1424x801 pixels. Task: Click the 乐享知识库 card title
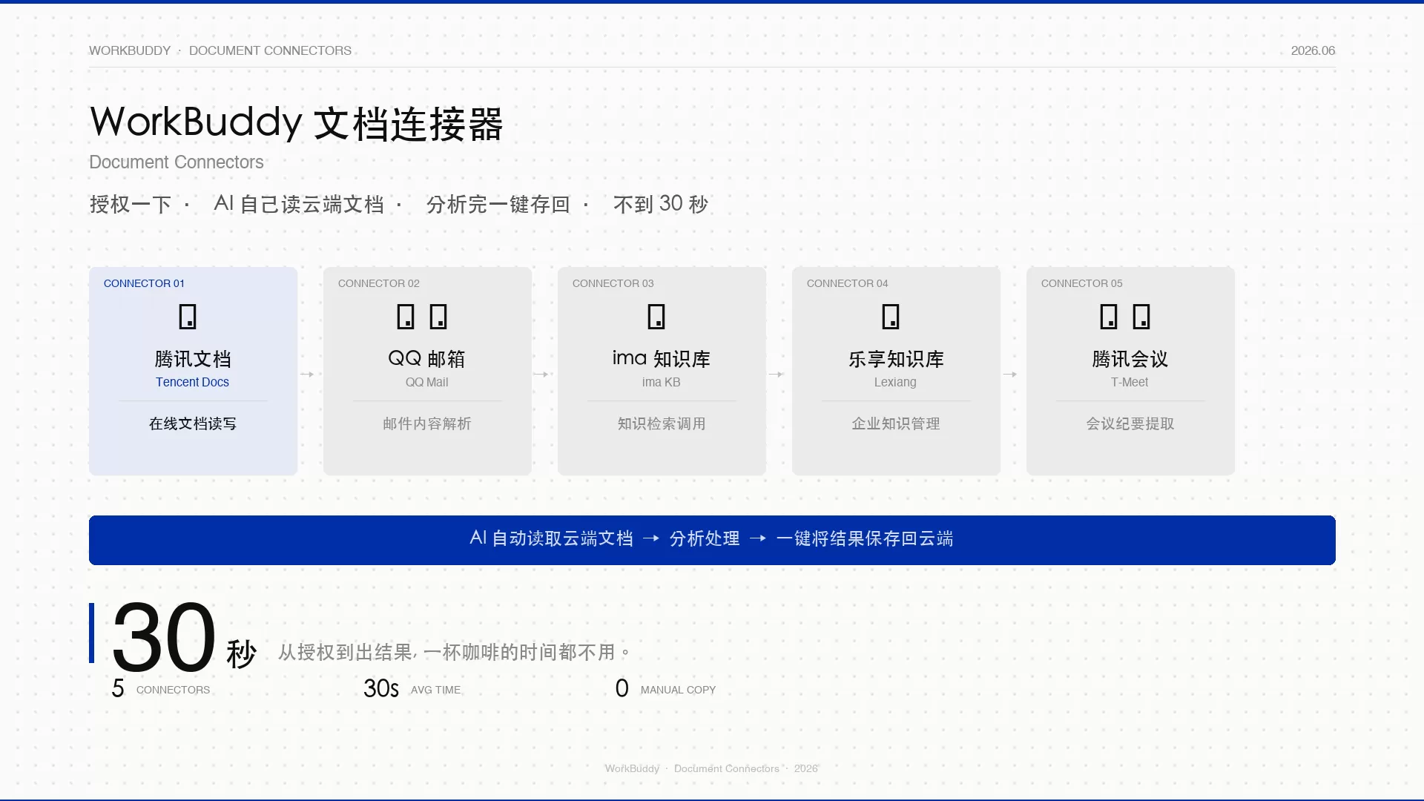[x=896, y=359]
